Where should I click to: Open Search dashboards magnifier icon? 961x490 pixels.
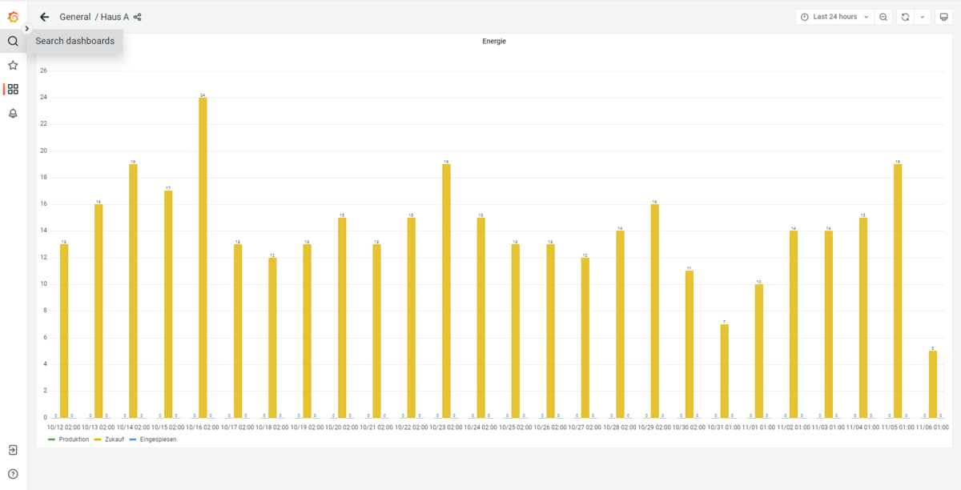click(13, 41)
